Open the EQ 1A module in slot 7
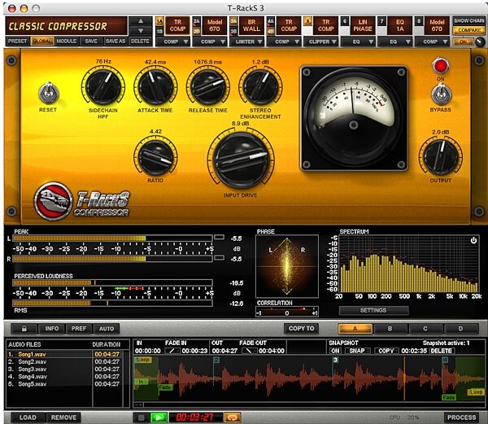 (x=400, y=25)
